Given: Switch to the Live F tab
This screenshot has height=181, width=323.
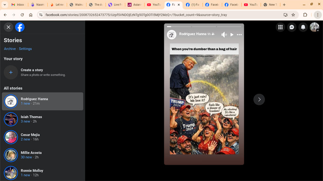Looking at the screenshot, I should point(115,5).
